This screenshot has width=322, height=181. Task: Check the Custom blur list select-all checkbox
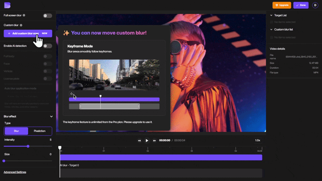[271, 37]
